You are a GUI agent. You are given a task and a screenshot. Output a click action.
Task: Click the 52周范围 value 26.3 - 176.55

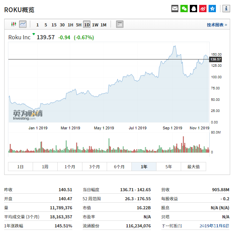pyautogui.click(x=138, y=199)
